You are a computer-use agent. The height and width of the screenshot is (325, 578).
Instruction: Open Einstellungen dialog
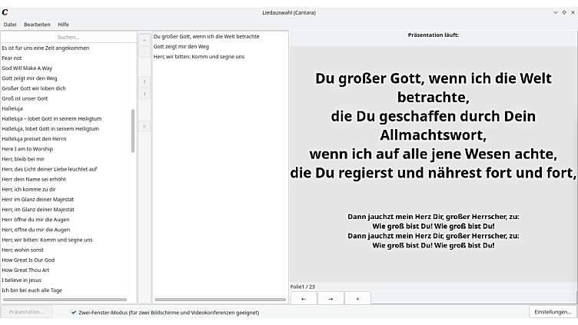[553, 312]
